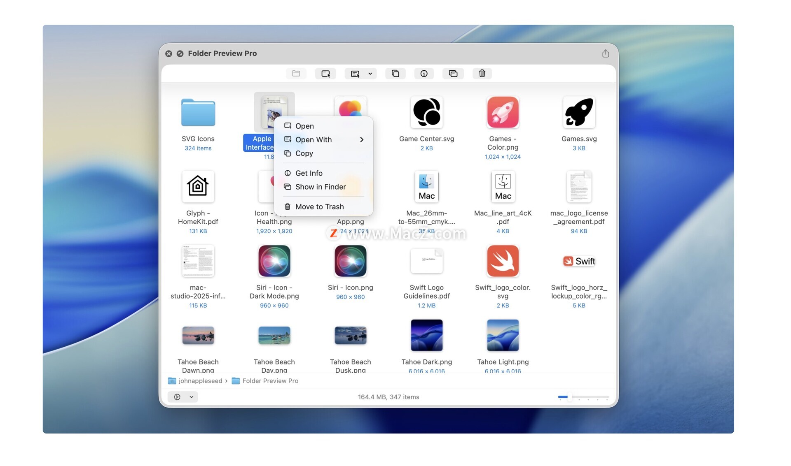Image resolution: width=791 pixels, height=466 pixels.
Task: Choose Copy from the context menu
Action: [323, 153]
